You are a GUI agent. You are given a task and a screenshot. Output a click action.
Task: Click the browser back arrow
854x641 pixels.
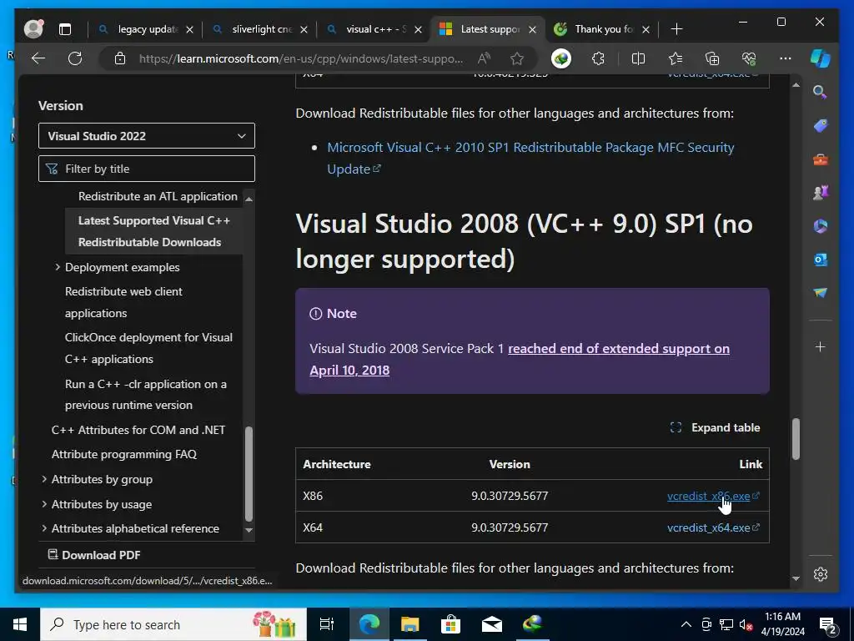[x=38, y=58]
